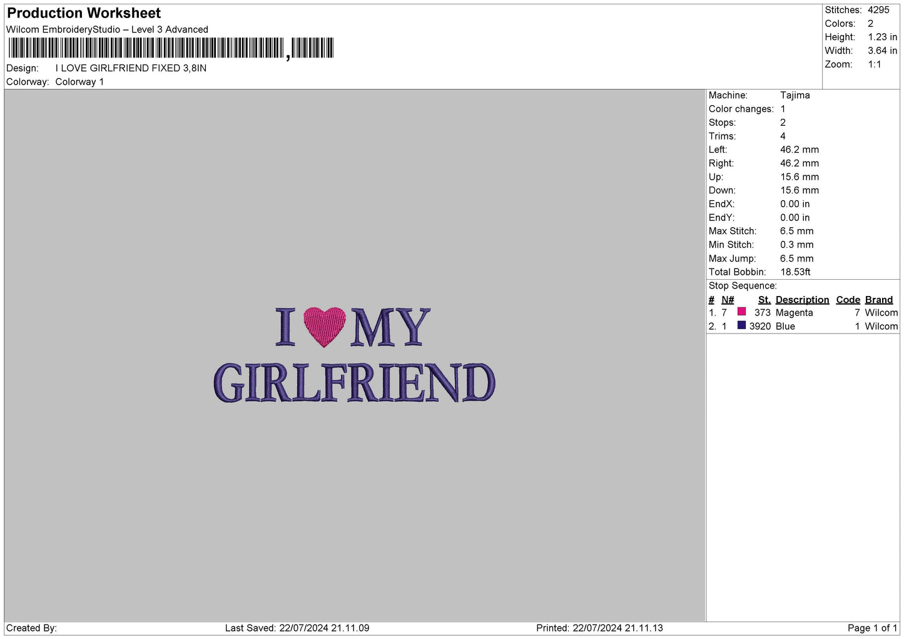Click the Code column header
The image size is (904, 639).
coord(848,300)
